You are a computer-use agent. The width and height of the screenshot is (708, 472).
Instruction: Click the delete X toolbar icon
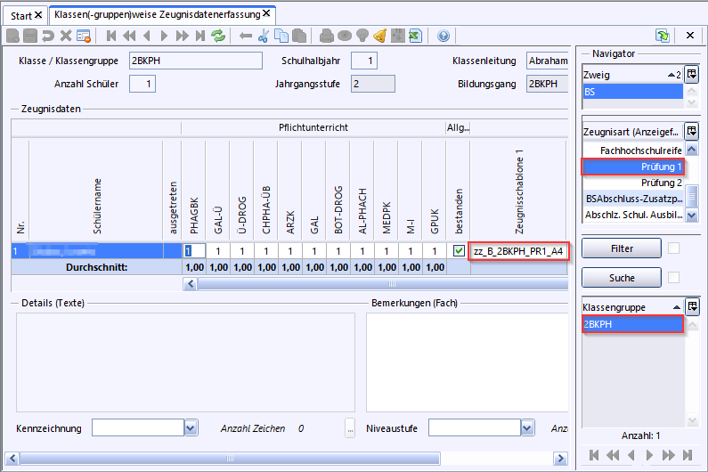click(66, 36)
